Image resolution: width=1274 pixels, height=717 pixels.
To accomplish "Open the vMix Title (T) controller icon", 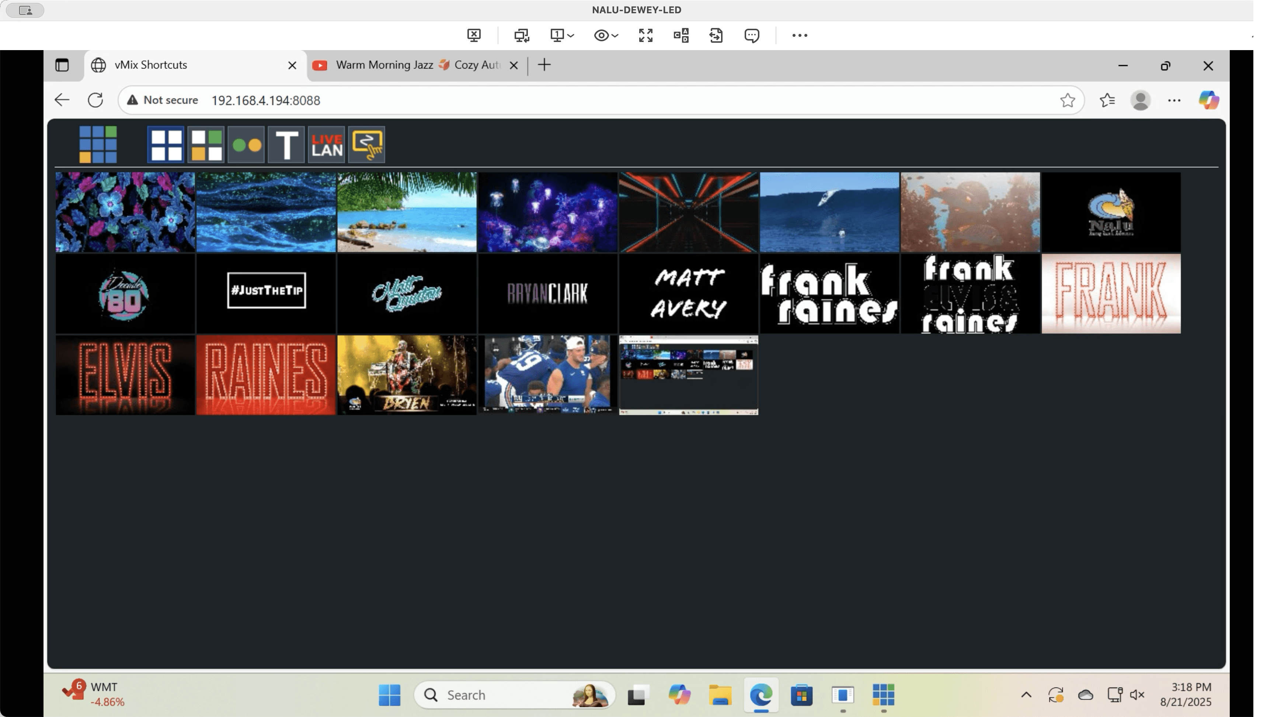I will (x=286, y=145).
